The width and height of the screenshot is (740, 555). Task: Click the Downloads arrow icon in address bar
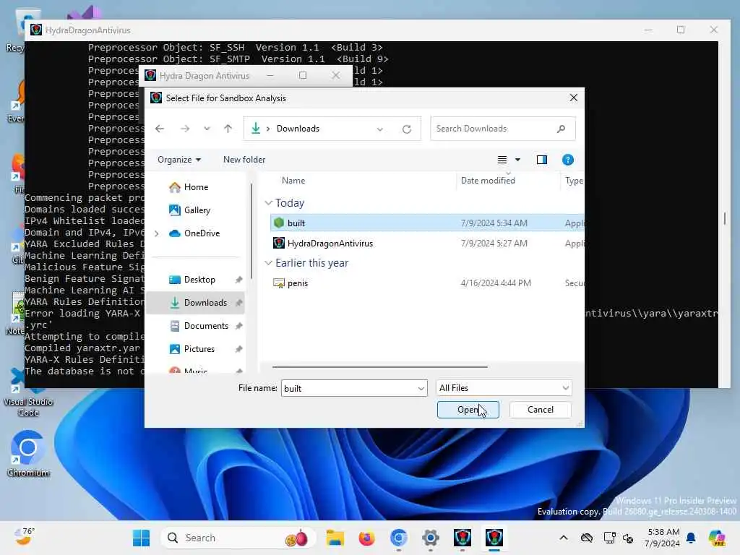point(256,129)
